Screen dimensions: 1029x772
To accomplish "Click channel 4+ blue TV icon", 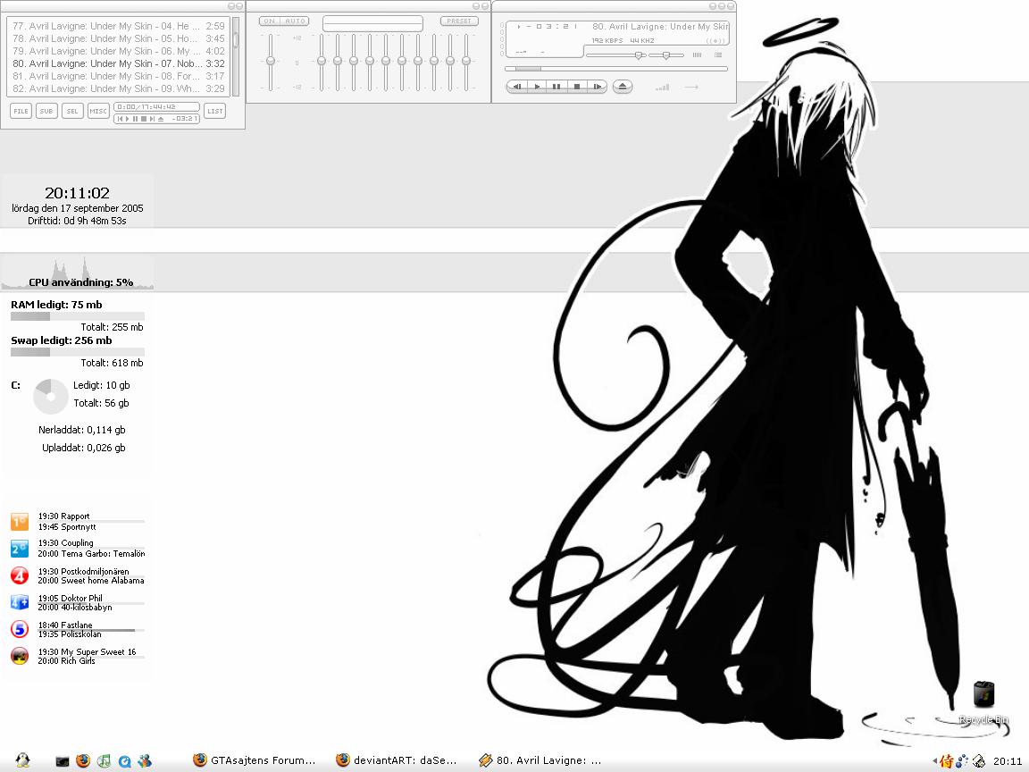I will coord(20,602).
